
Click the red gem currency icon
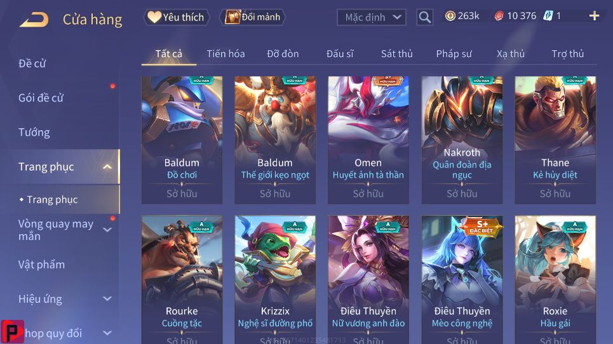(499, 16)
